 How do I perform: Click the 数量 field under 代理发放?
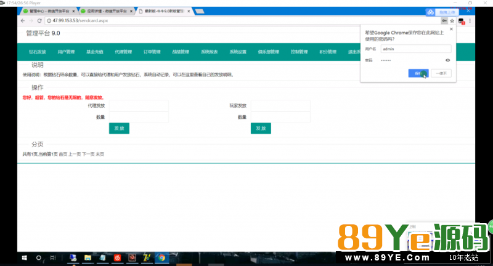pyautogui.click(x=139, y=117)
